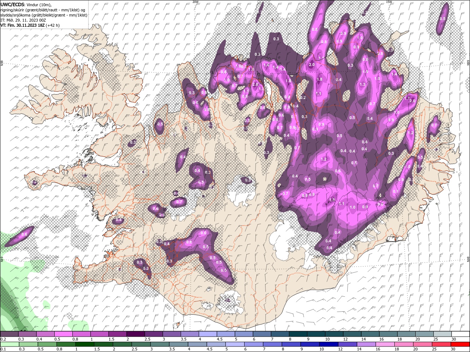
Task: Click the '0.1' label under bottom legend row
Action: 3,349
